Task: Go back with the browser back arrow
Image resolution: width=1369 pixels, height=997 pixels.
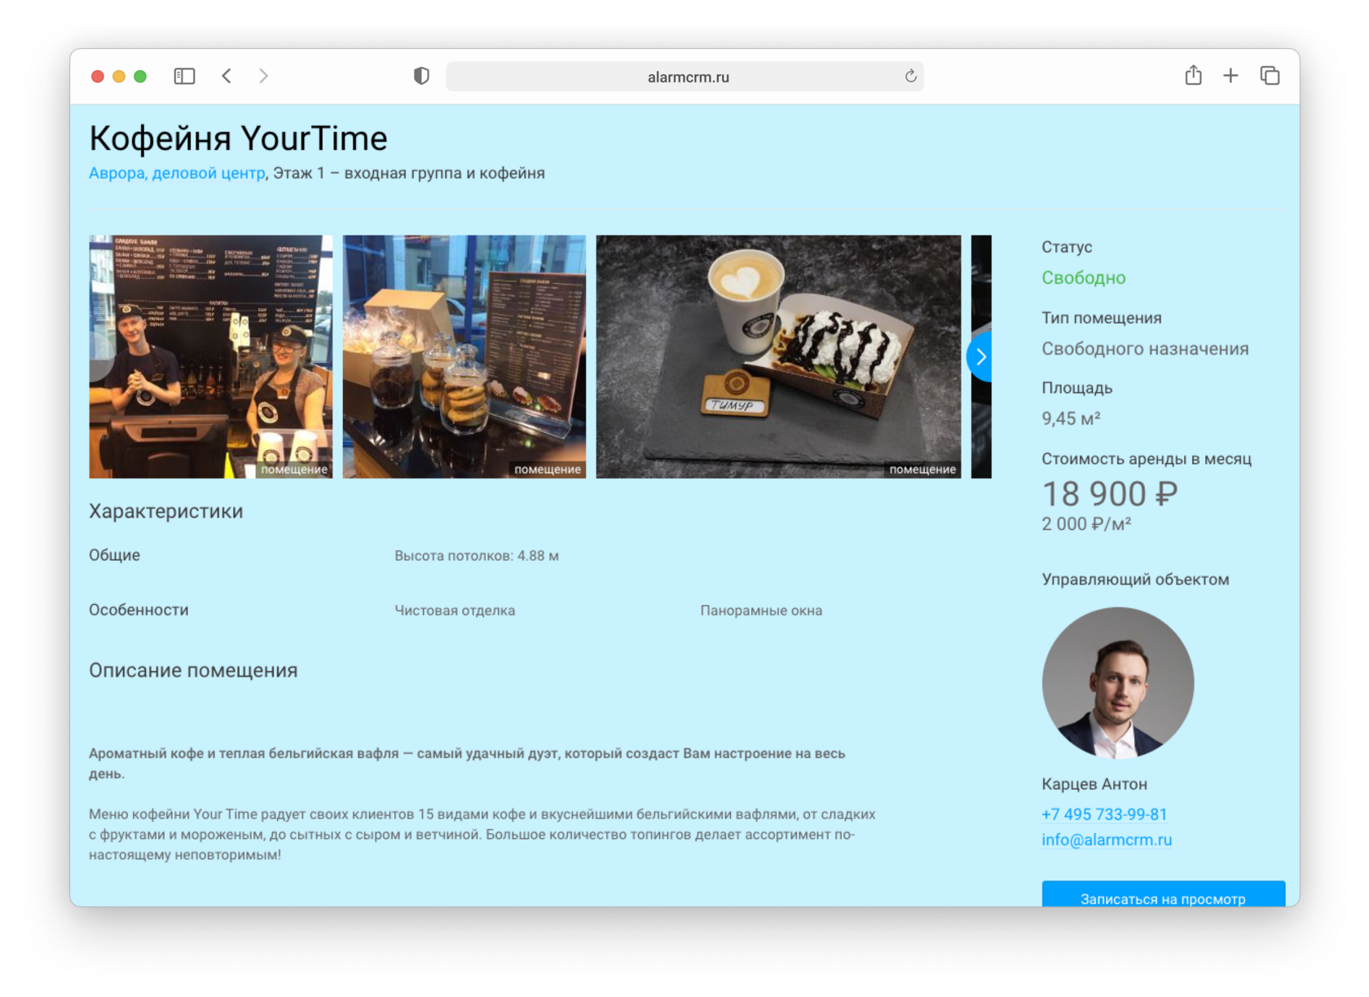Action: pos(227,76)
